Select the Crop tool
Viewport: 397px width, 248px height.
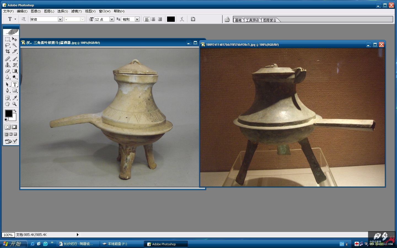coord(7,51)
